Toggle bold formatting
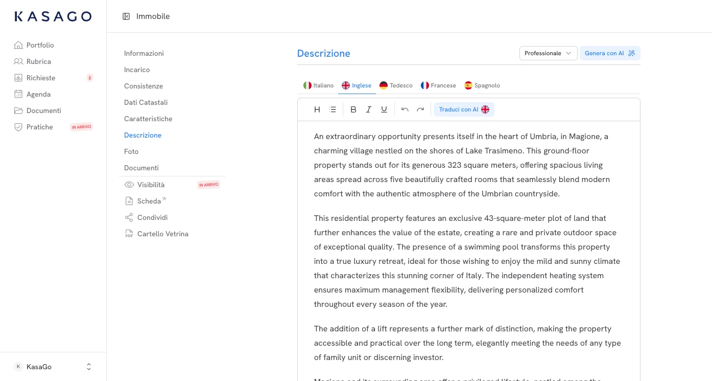The image size is (712, 381). tap(353, 109)
